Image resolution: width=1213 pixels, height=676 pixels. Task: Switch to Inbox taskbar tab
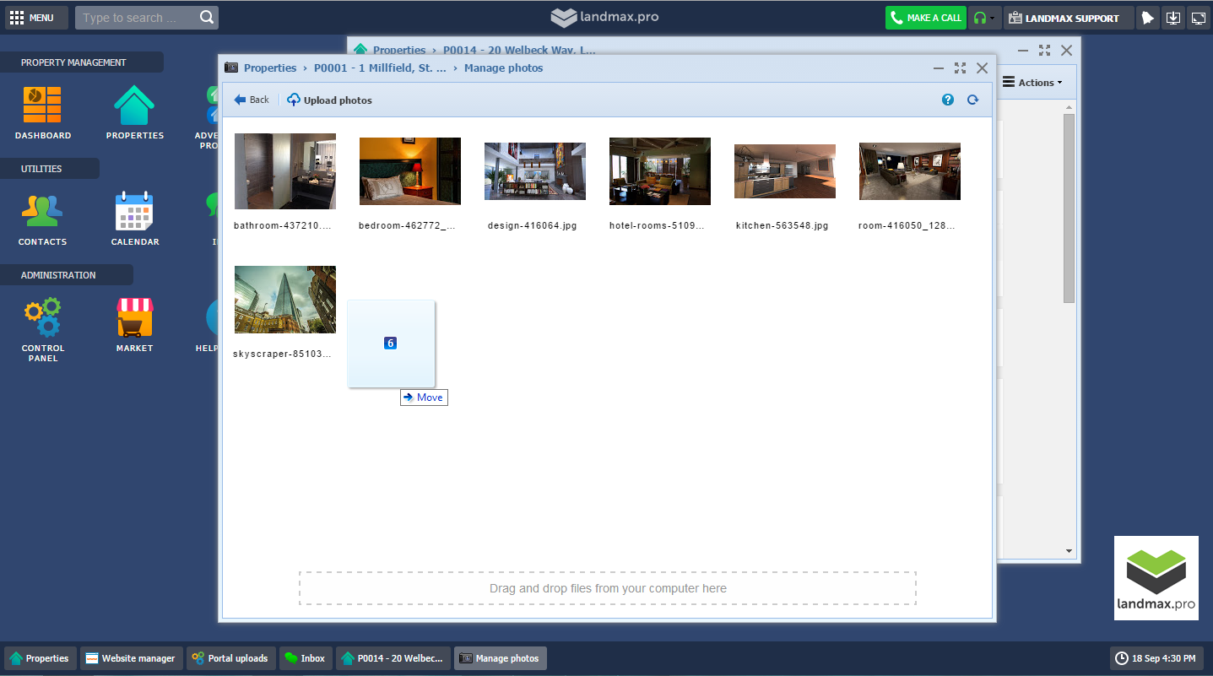(305, 658)
